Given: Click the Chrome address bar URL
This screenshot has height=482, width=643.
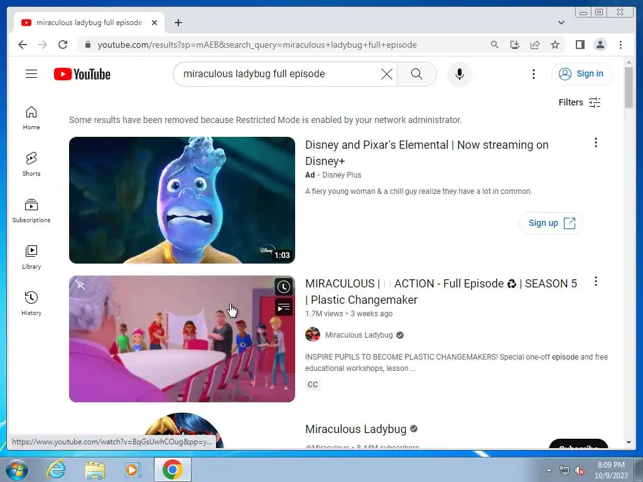Looking at the screenshot, I should pyautogui.click(x=257, y=45).
